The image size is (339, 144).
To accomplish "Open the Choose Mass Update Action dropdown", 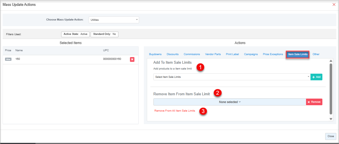I will (114, 20).
